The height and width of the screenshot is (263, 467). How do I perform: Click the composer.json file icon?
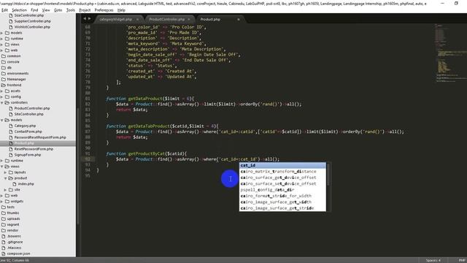tap(4, 254)
